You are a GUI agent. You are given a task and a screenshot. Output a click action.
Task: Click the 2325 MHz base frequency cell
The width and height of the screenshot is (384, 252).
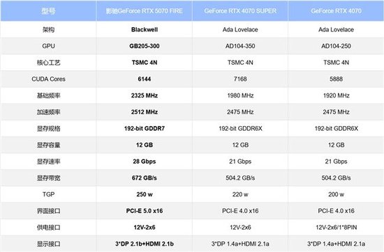point(145,95)
